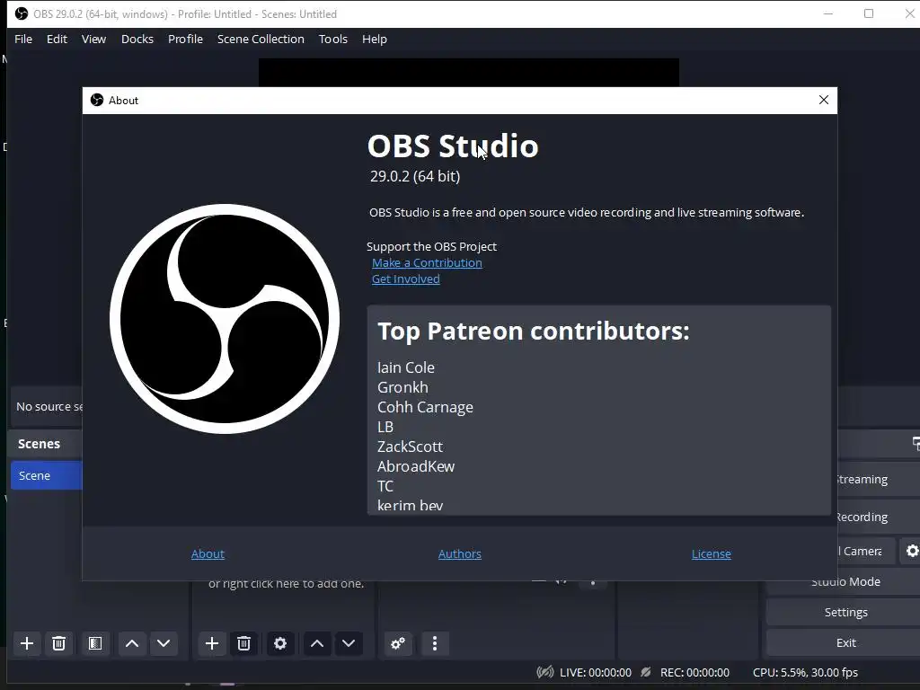Click the large OBS logo image
This screenshot has width=920, height=690.
pos(225,319)
